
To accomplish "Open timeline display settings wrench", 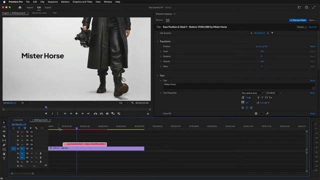I will pyautogui.click(x=36, y=128).
